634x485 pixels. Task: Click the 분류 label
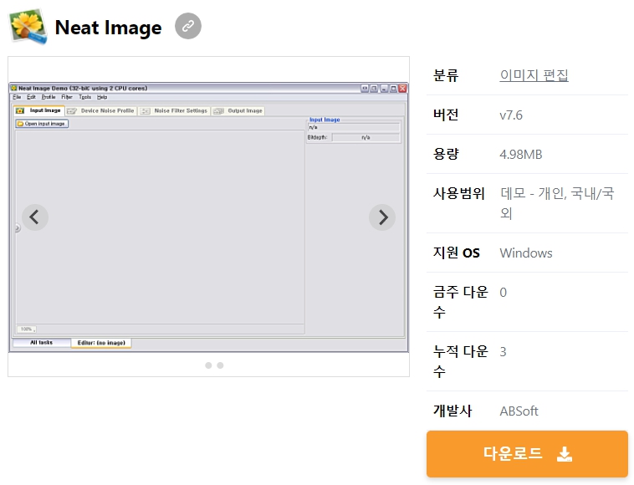pyautogui.click(x=446, y=75)
